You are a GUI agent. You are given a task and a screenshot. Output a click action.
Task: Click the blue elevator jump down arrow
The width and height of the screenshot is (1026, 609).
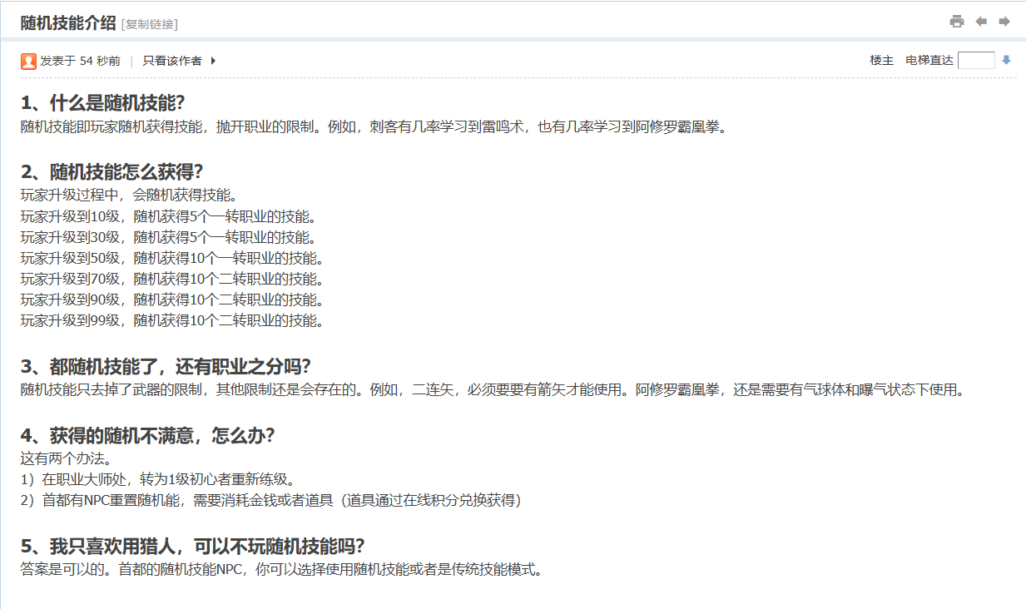coord(1006,60)
